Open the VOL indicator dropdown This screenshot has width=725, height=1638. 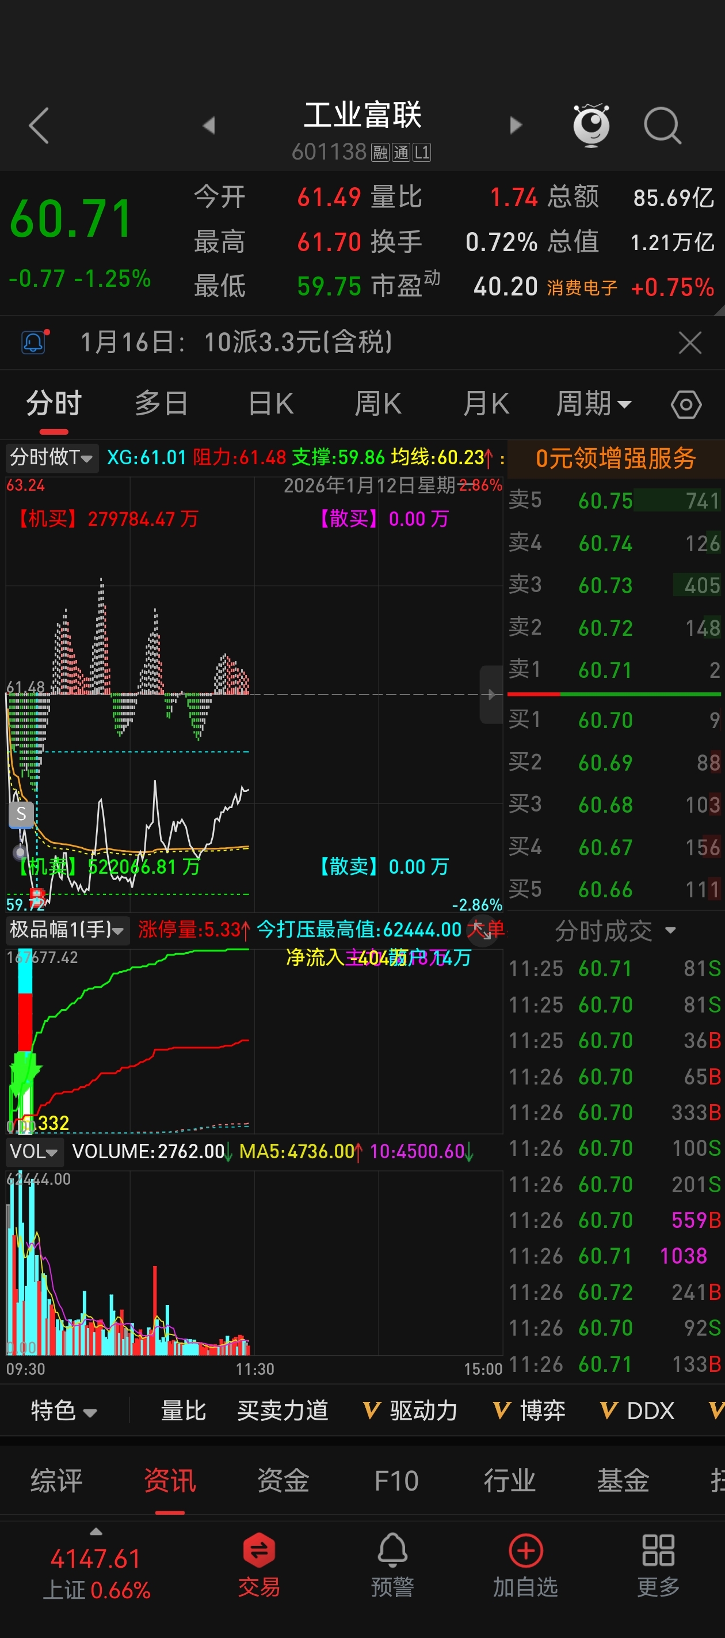pos(35,1151)
